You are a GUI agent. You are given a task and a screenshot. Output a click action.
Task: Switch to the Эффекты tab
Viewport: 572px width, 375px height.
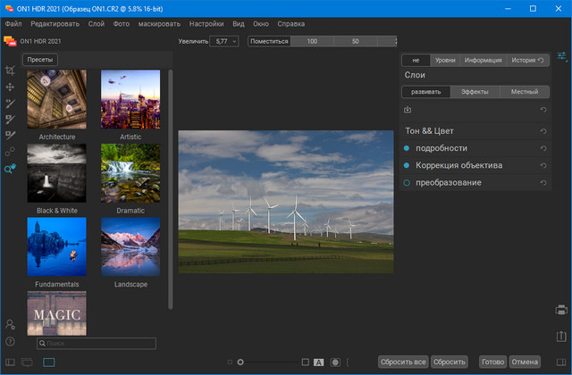point(475,92)
